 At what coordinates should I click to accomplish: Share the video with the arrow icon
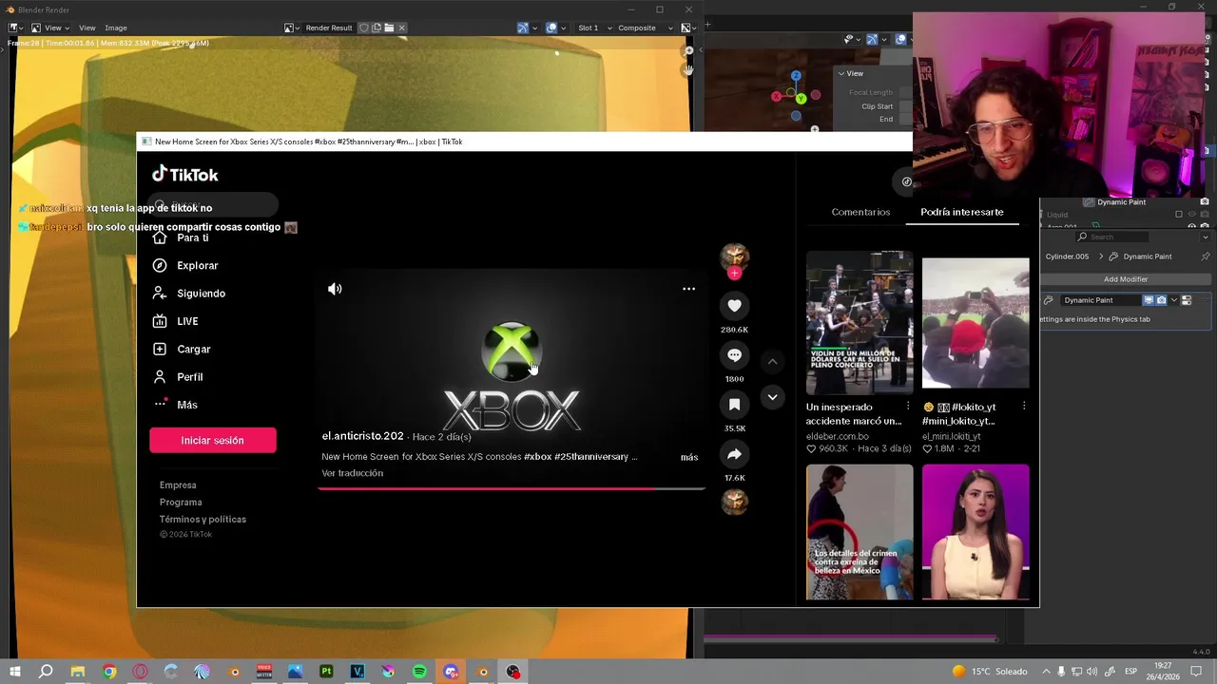coord(734,454)
